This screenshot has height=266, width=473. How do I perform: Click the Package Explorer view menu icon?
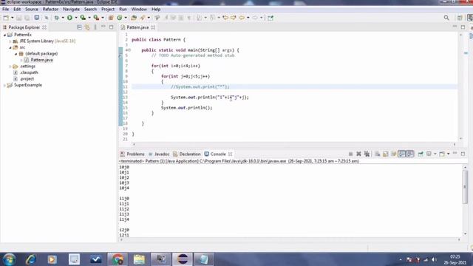(95, 27)
